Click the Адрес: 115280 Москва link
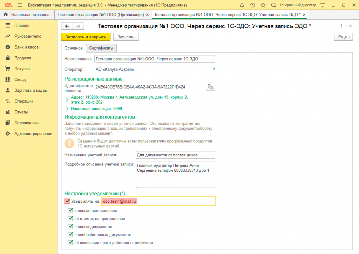359x254 pixels. click(x=129, y=99)
